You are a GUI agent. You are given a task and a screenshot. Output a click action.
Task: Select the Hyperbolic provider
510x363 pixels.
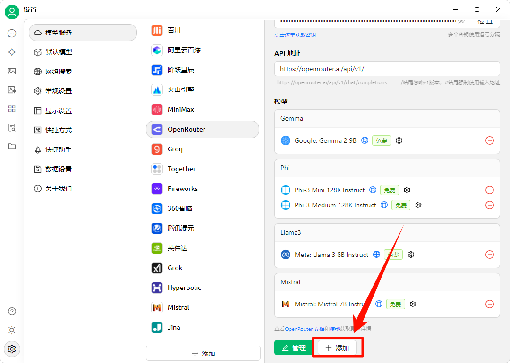coord(203,288)
